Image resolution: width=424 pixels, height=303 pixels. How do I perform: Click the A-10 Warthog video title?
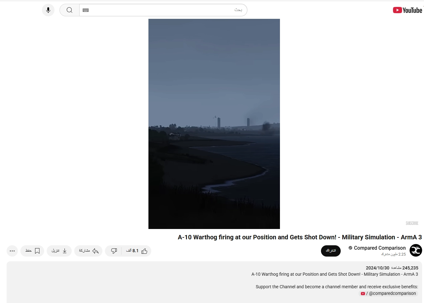300,237
